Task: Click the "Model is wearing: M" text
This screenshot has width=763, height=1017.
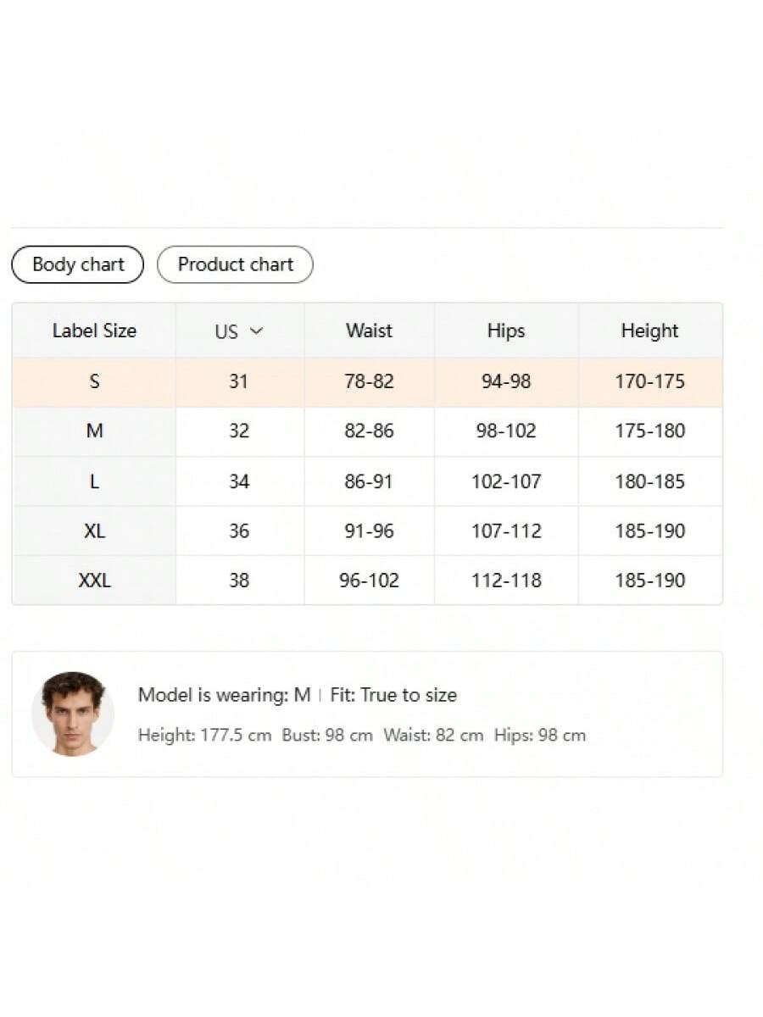Action: click(224, 695)
